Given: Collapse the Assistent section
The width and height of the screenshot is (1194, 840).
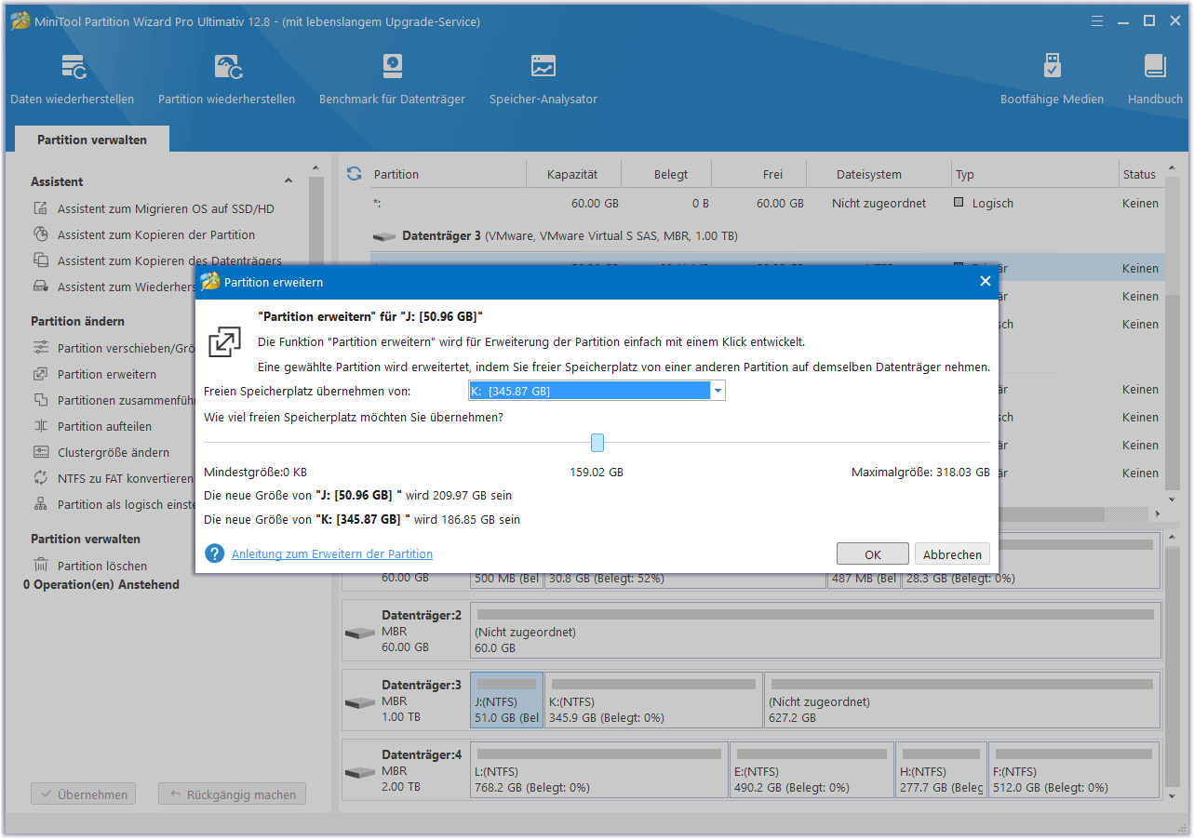Looking at the screenshot, I should click(288, 181).
